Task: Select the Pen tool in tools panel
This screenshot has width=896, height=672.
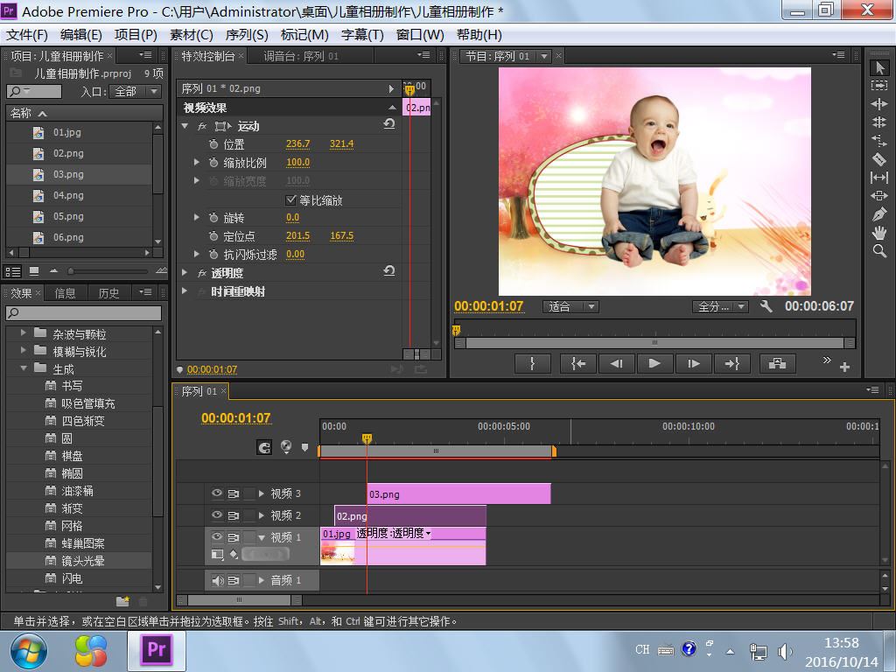Action: (879, 214)
